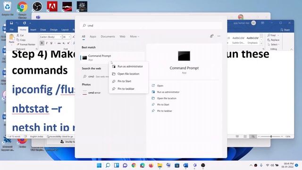Click Replace in the Word Editing group
The image size is (302, 170).
[273, 40]
